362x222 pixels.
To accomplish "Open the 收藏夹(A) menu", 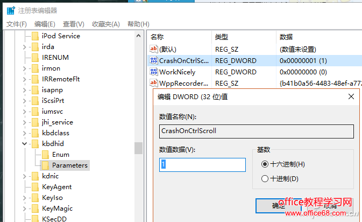I will [x=106, y=24].
